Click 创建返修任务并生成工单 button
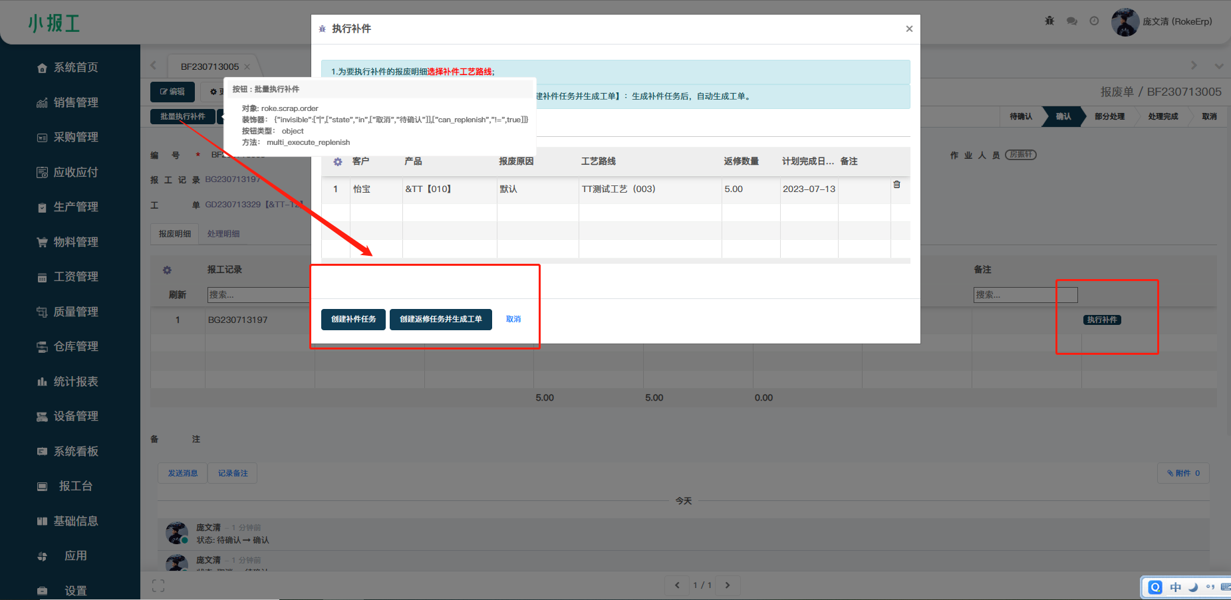 (440, 320)
